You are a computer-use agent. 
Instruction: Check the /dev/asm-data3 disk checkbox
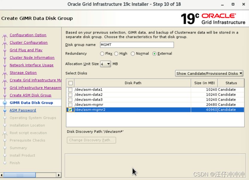(70, 100)
